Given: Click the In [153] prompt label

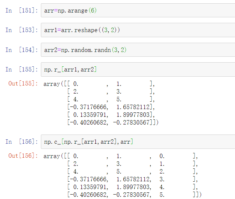Looking at the screenshot, I should [x=22, y=30].
